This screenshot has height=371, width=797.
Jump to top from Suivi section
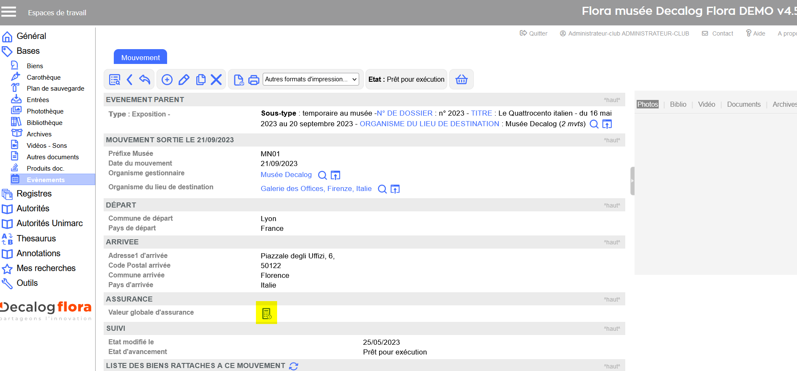(x=612, y=329)
